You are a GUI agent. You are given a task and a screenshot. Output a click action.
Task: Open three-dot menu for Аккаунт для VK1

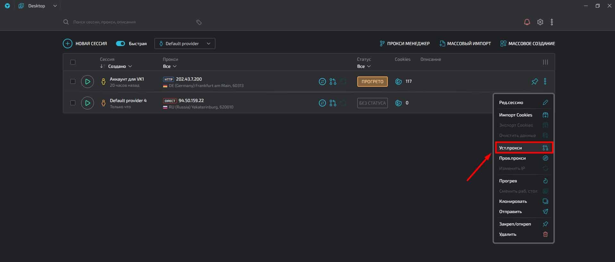(x=545, y=82)
